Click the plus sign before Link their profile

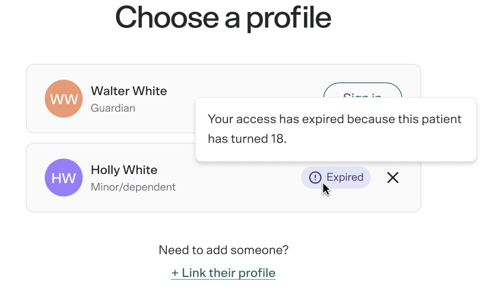coord(175,273)
